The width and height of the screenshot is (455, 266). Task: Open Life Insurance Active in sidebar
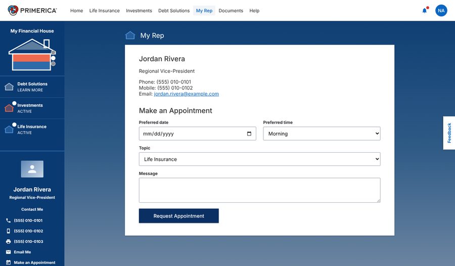(32, 129)
